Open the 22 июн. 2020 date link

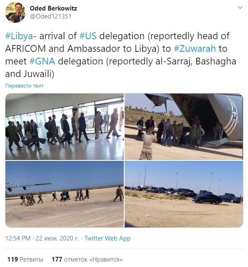tap(57, 238)
